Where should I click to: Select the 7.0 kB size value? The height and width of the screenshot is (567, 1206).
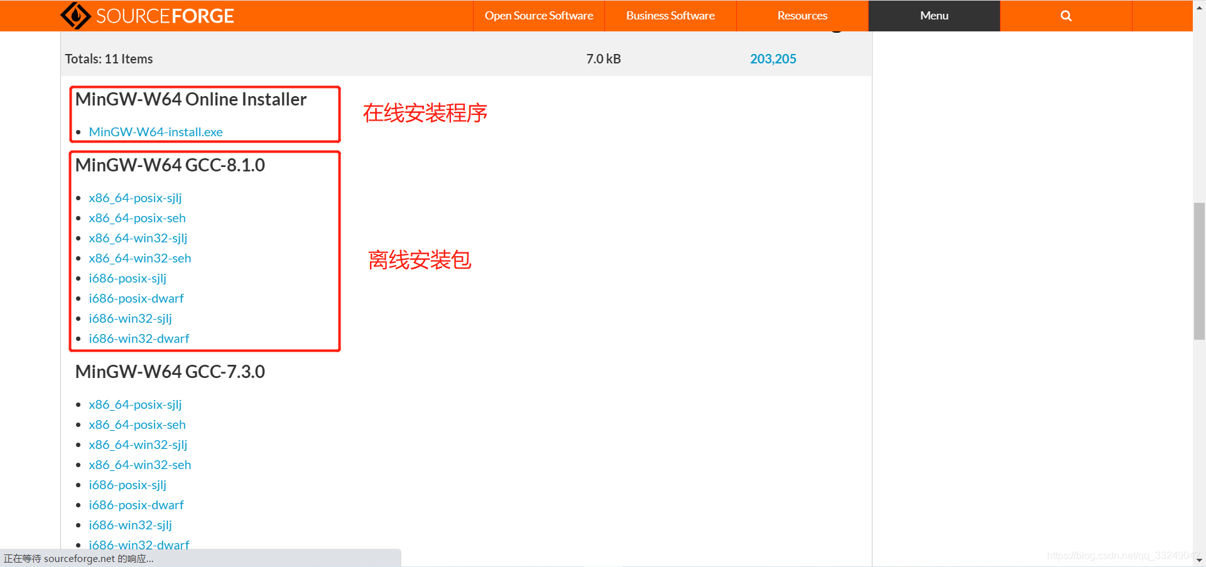pos(603,59)
